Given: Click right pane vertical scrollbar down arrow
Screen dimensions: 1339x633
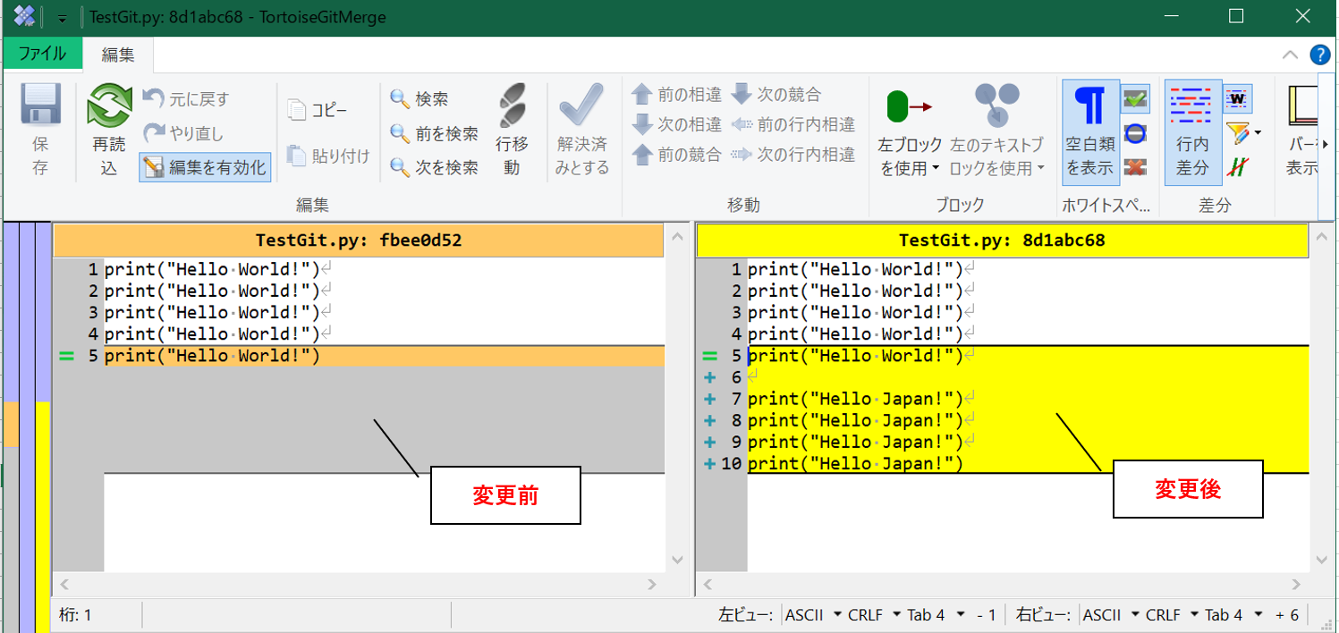Looking at the screenshot, I should pos(1321,561).
